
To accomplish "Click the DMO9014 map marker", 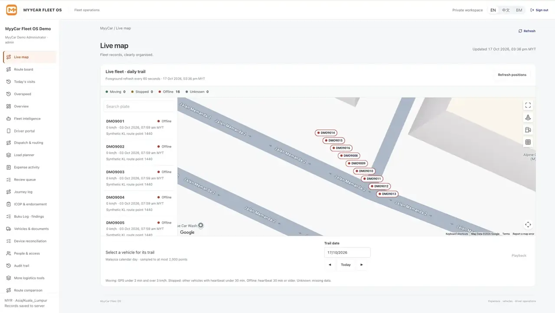I will click(326, 133).
